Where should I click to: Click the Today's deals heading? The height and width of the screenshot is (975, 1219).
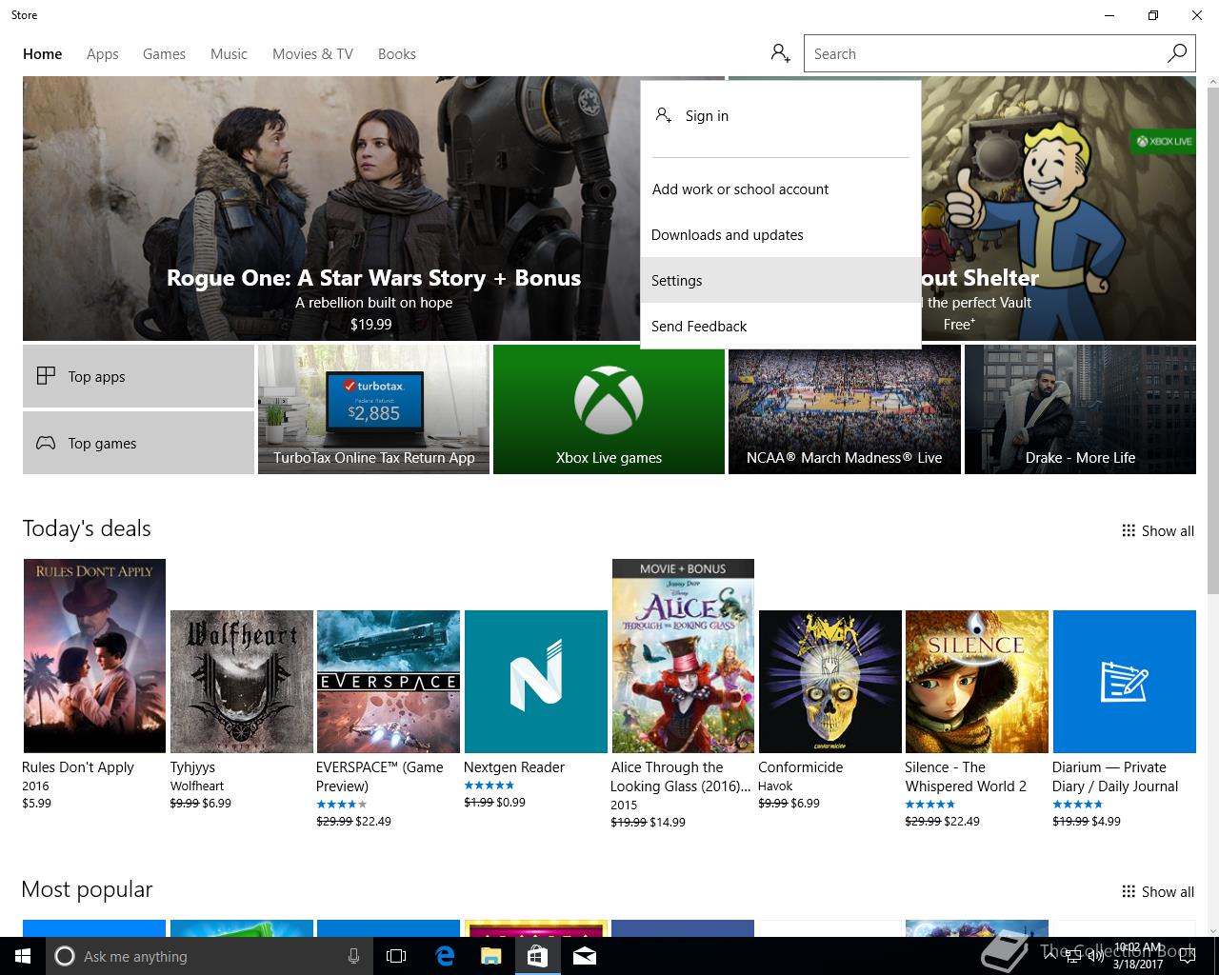click(87, 528)
